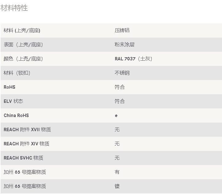Select the 材料 (上壳/底座) row label
The width and height of the screenshot is (222, 194).
tap(22, 30)
